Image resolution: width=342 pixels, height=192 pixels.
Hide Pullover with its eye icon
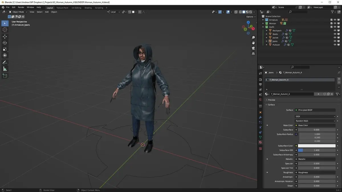335,45
